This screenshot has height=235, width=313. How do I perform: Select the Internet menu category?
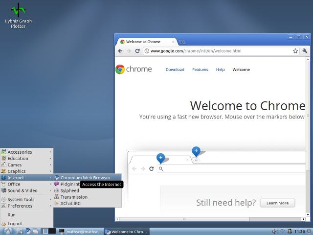tap(26, 177)
